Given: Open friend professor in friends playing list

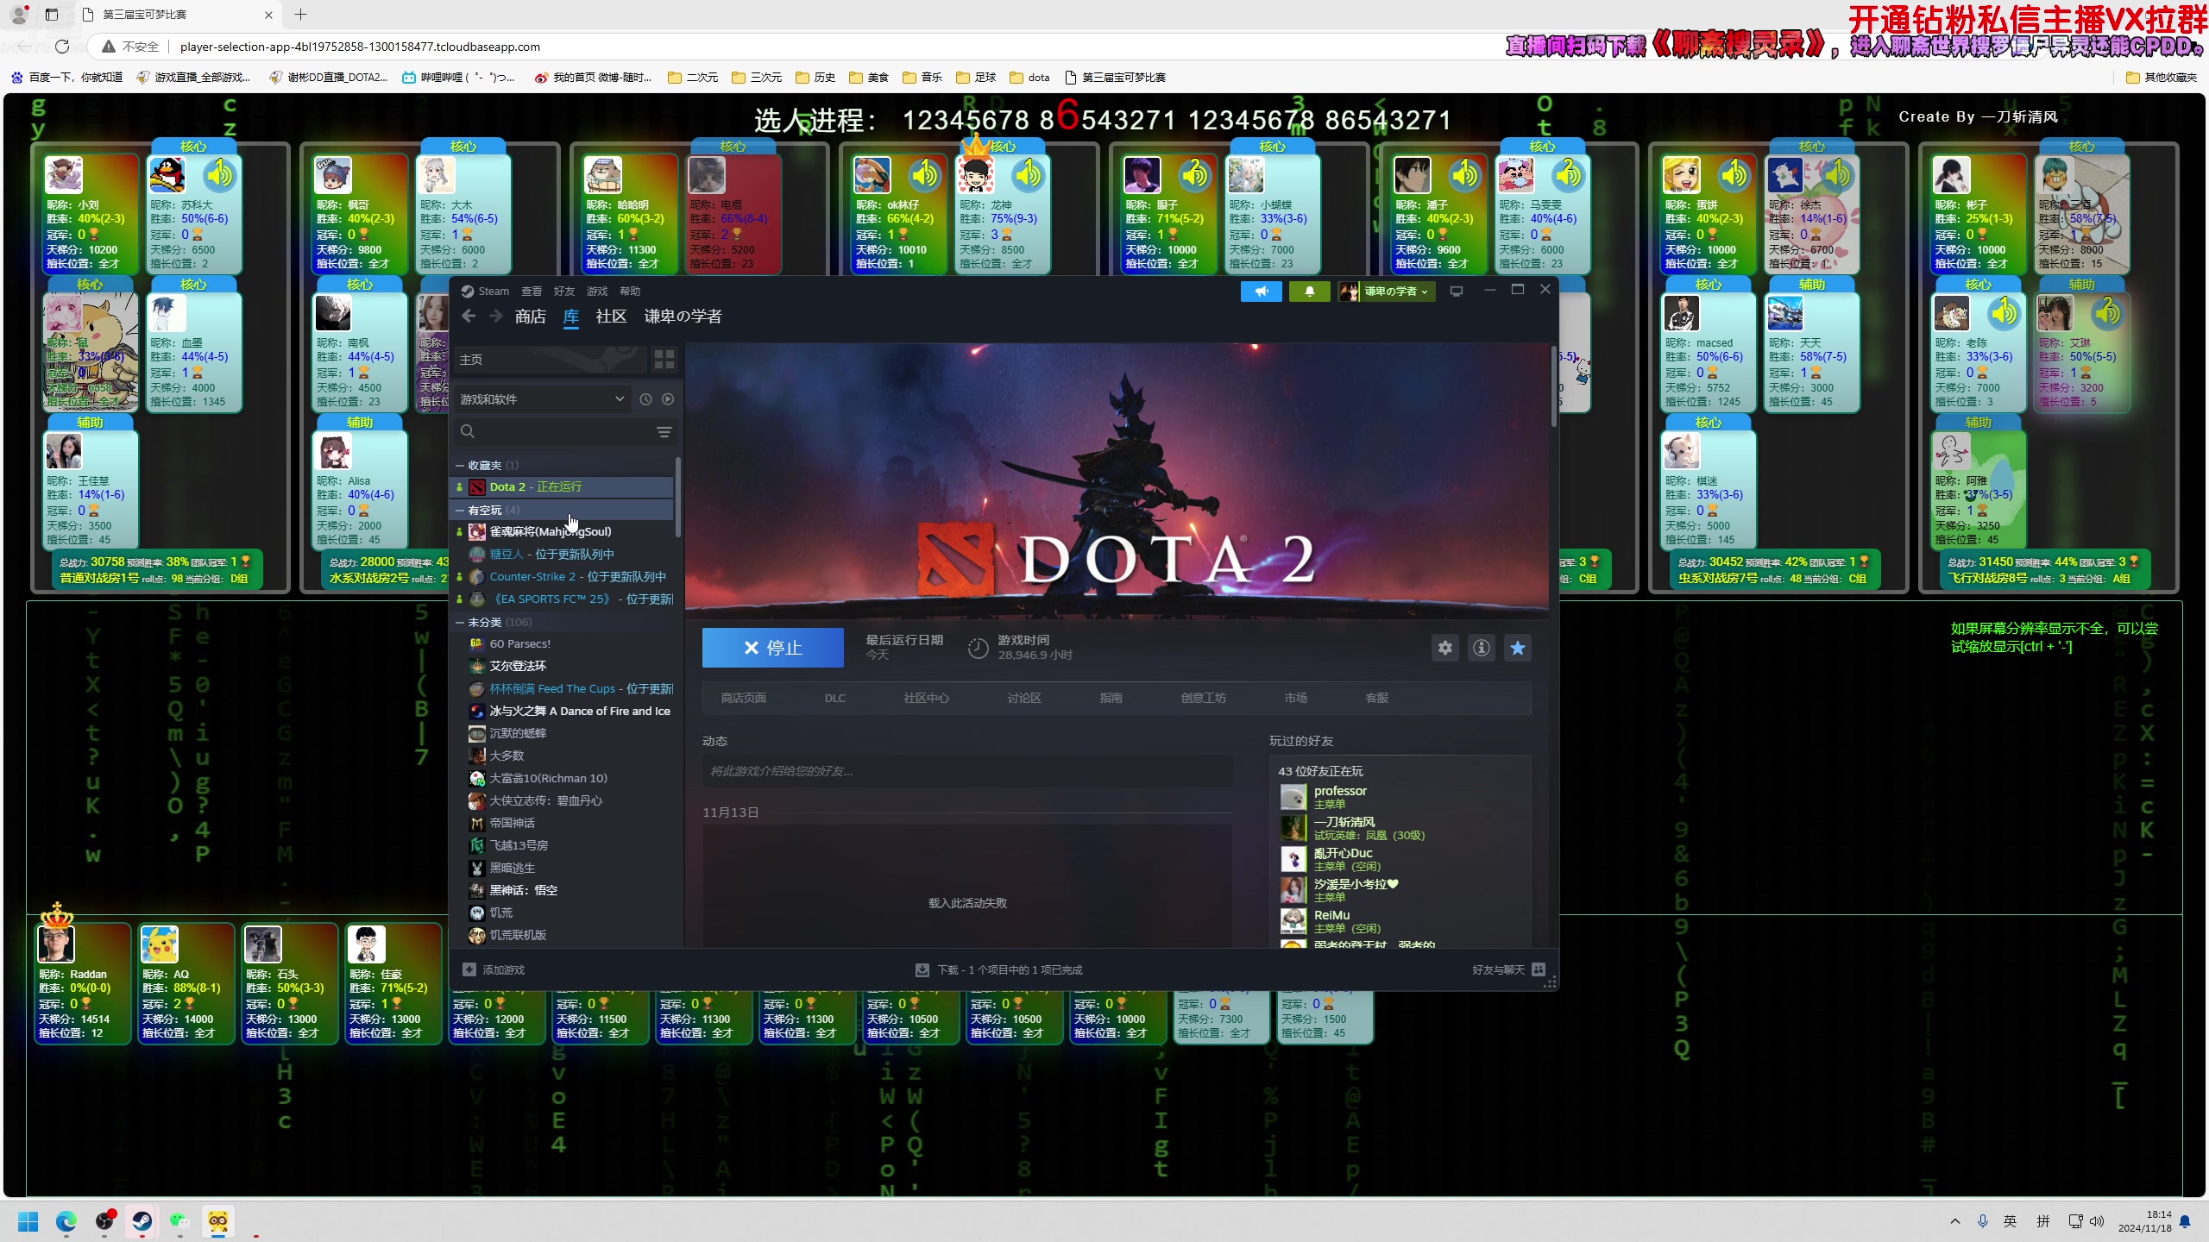Looking at the screenshot, I should point(1340,797).
